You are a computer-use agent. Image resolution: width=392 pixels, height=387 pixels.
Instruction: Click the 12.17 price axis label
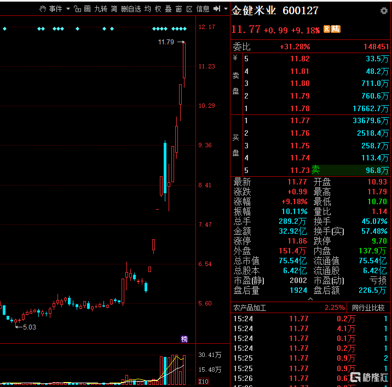tap(206, 27)
